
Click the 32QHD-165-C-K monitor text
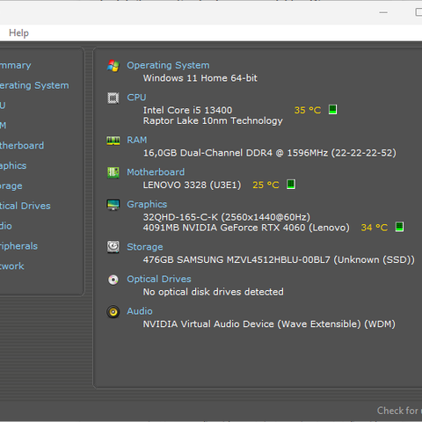(227, 217)
